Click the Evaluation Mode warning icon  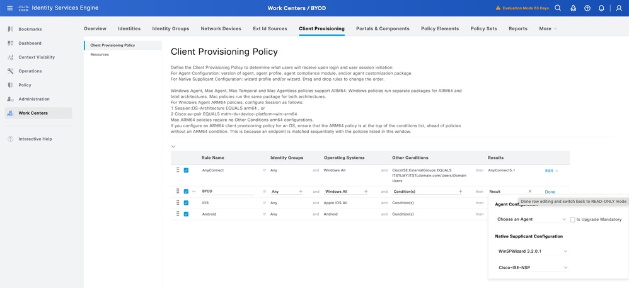tap(499, 8)
